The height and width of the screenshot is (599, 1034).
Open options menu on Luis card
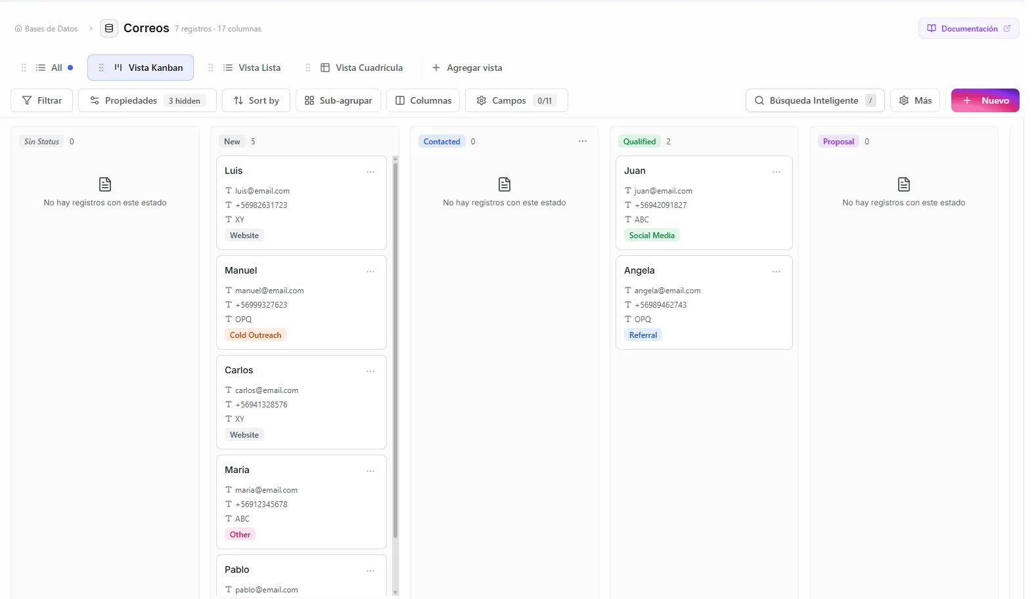[x=371, y=171]
